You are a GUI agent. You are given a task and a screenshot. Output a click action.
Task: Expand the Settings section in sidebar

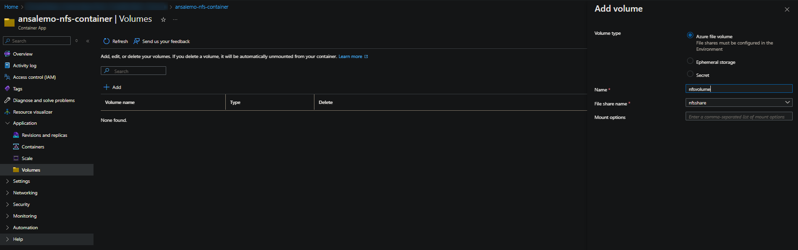click(21, 181)
